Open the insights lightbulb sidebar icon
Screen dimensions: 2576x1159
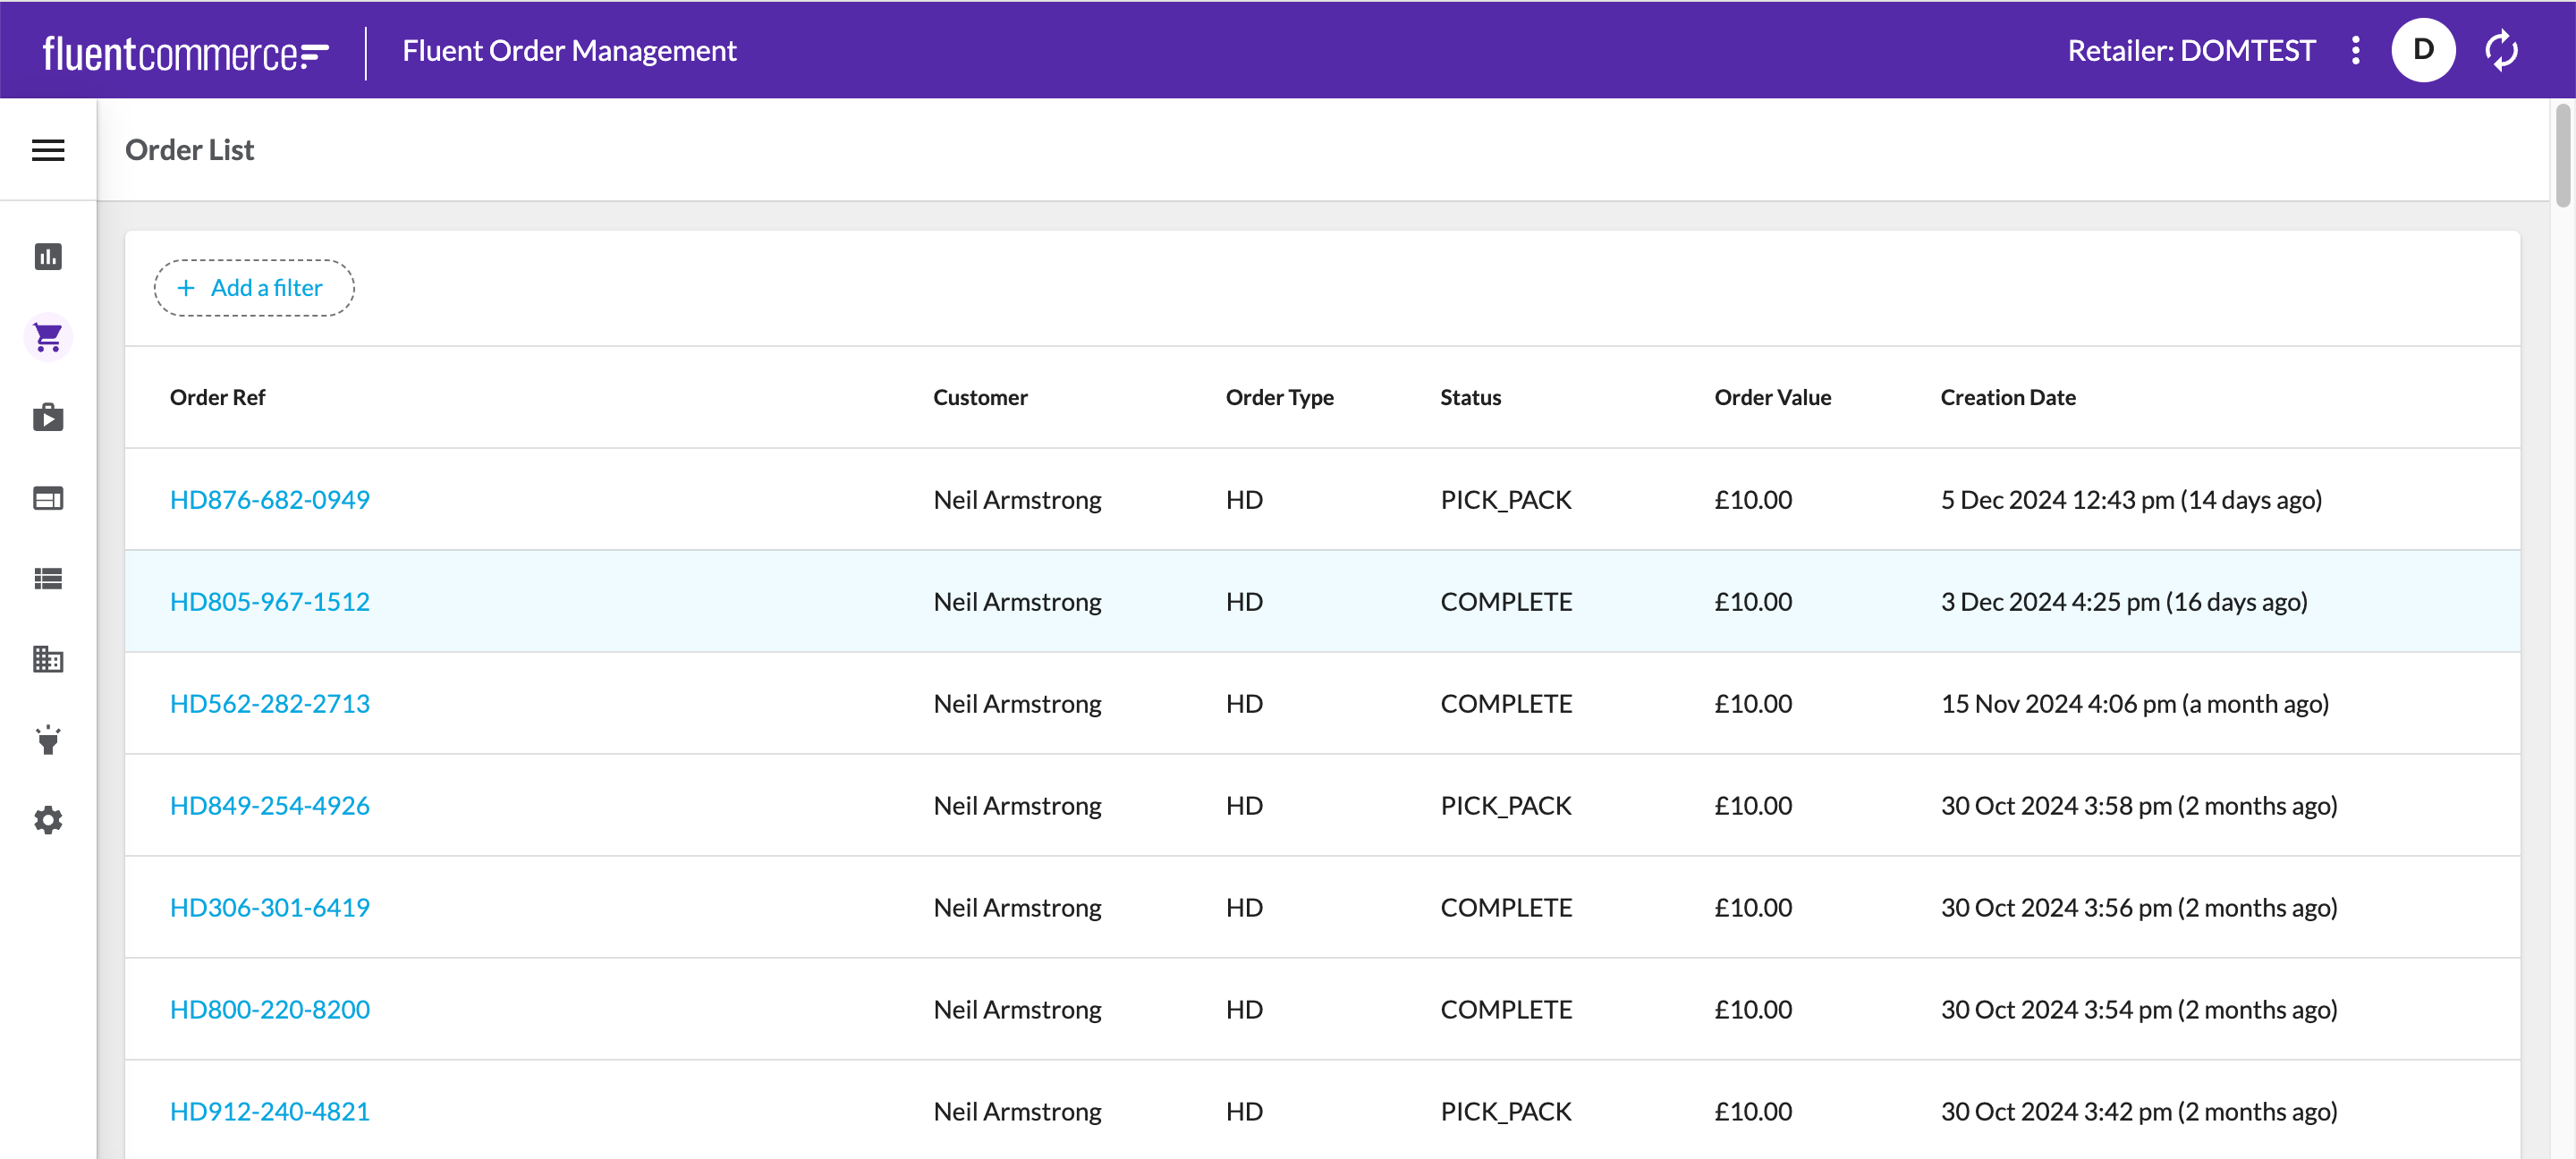(48, 740)
